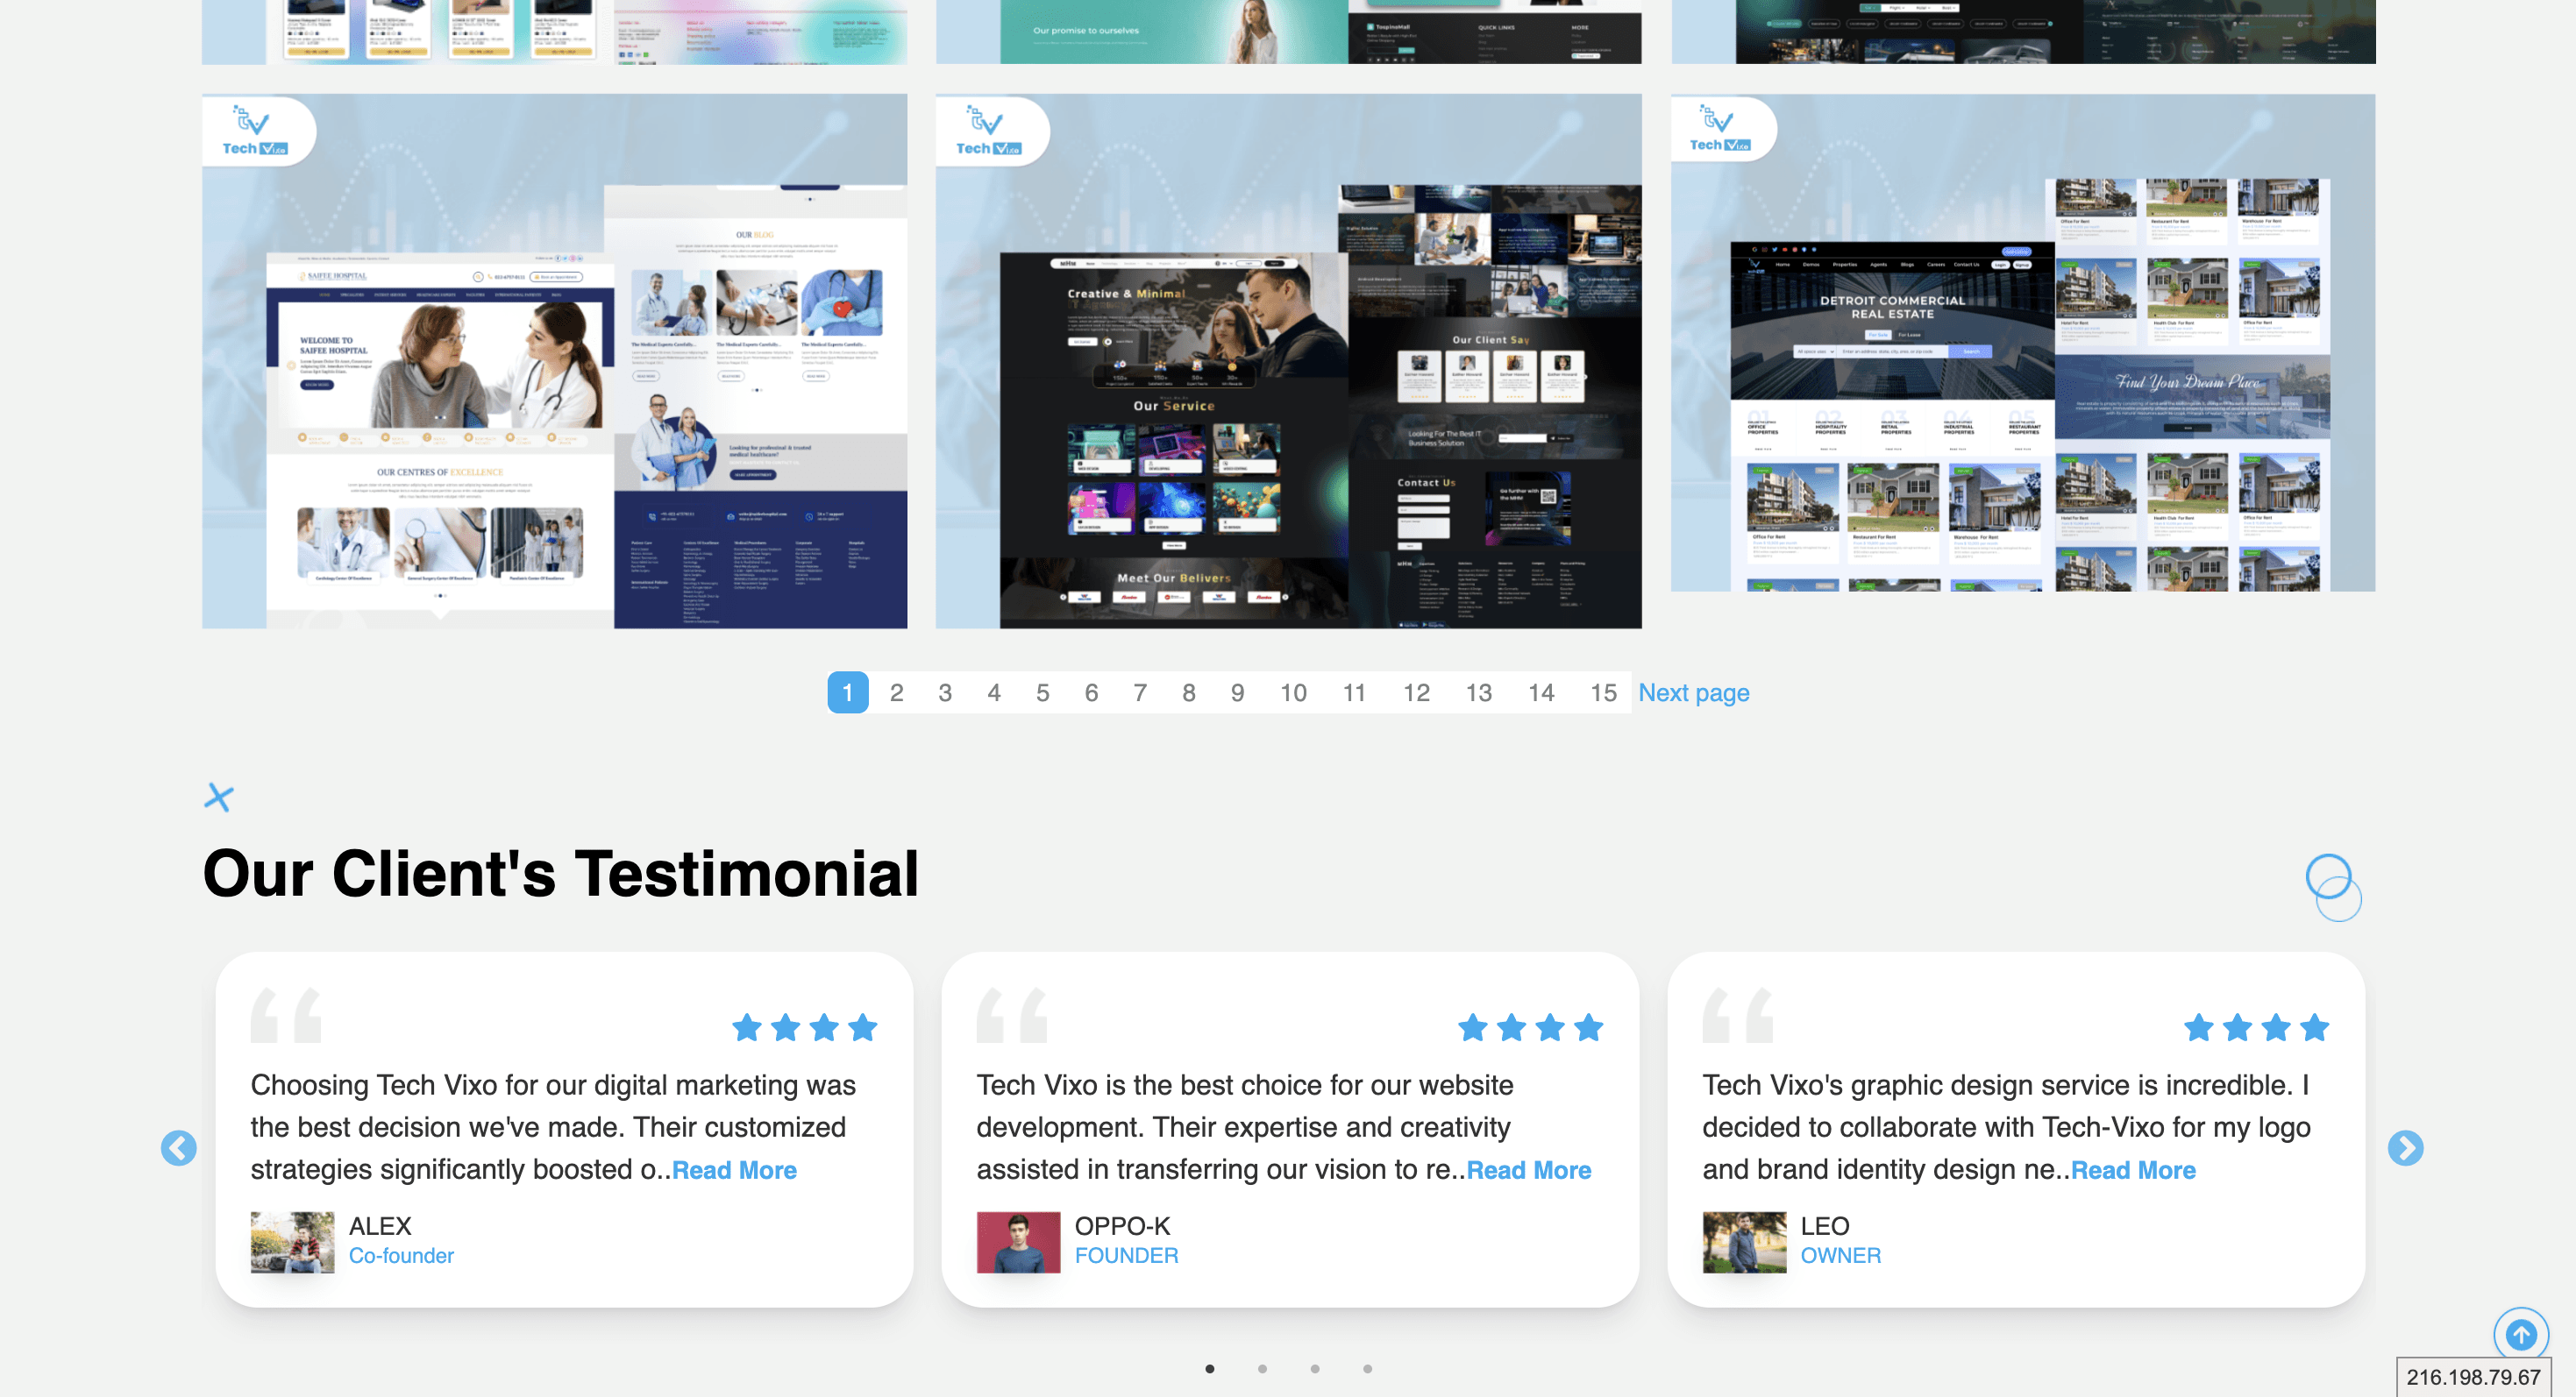Screen dimensions: 2576x1397
Task: Click the scroll-to-top arrow button
Action: 2520,1333
